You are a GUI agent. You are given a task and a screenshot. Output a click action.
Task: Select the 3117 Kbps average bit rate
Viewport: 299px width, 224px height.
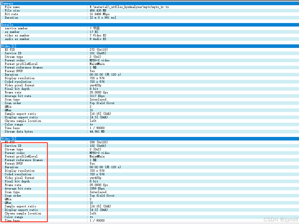click(x=97, y=96)
